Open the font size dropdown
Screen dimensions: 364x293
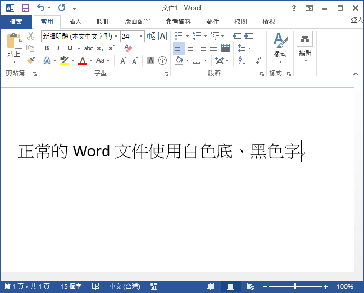click(141, 36)
